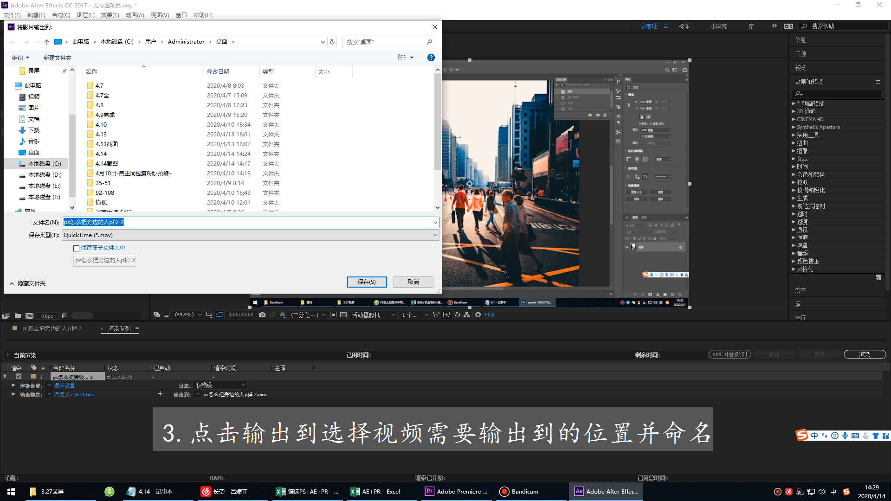Switch to the Small Screen workspace
This screenshot has width=891, height=501.
pos(718,26)
